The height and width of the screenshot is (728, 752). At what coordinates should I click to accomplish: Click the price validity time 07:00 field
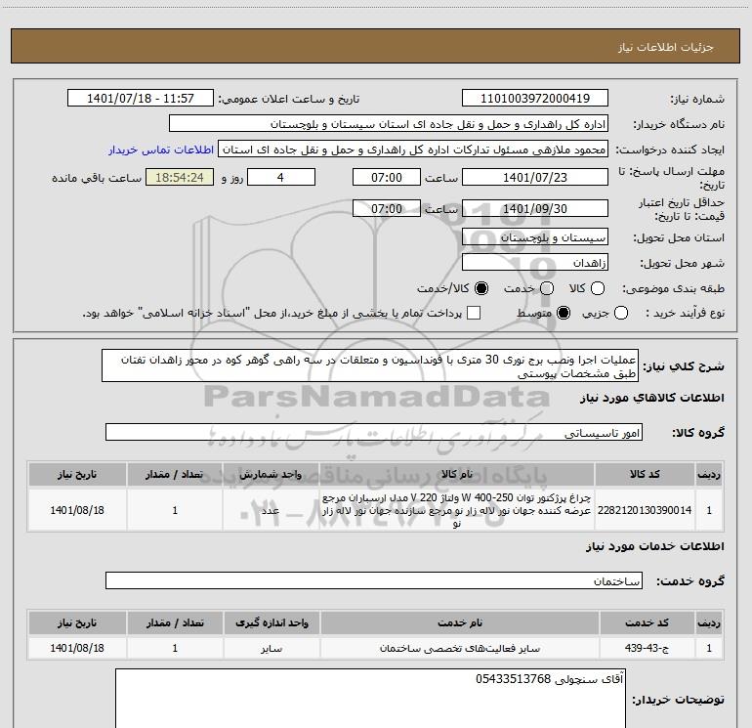click(x=387, y=208)
